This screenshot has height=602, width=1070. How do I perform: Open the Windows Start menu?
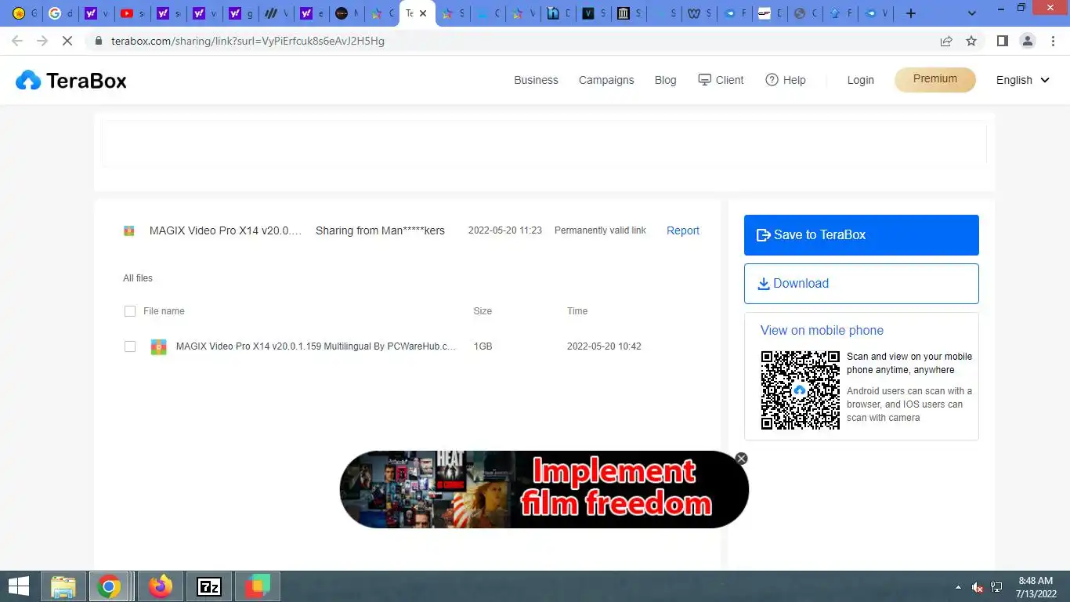tap(18, 586)
